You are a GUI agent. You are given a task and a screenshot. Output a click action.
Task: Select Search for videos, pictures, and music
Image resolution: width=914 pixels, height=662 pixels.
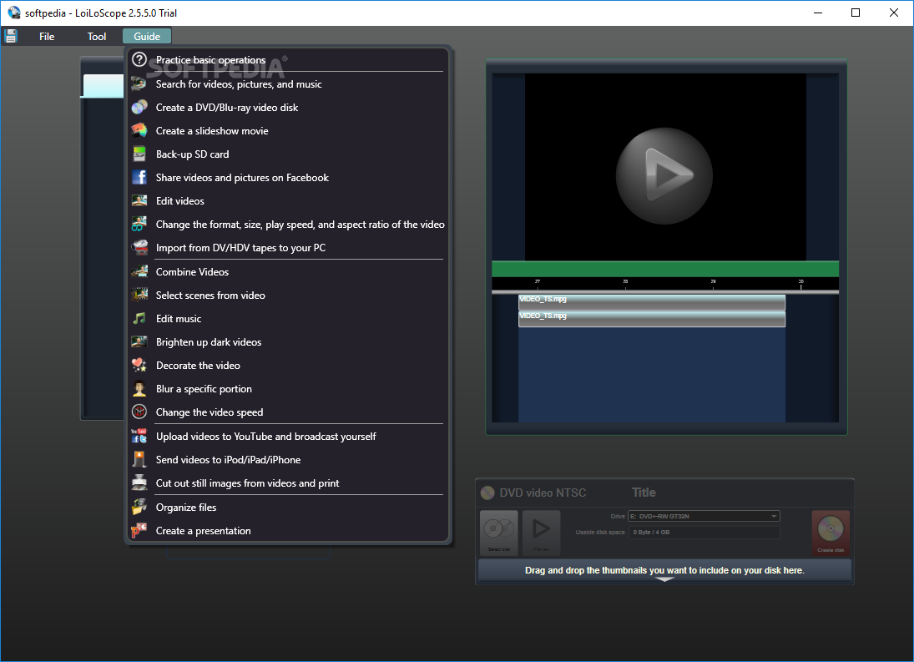(x=239, y=84)
